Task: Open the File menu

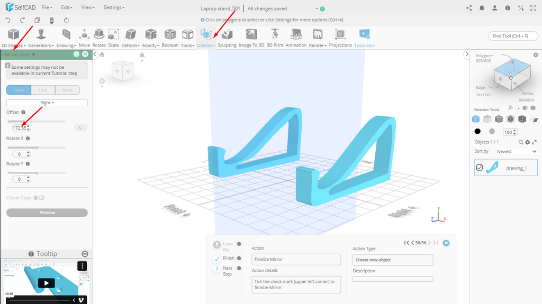Action: (47, 8)
